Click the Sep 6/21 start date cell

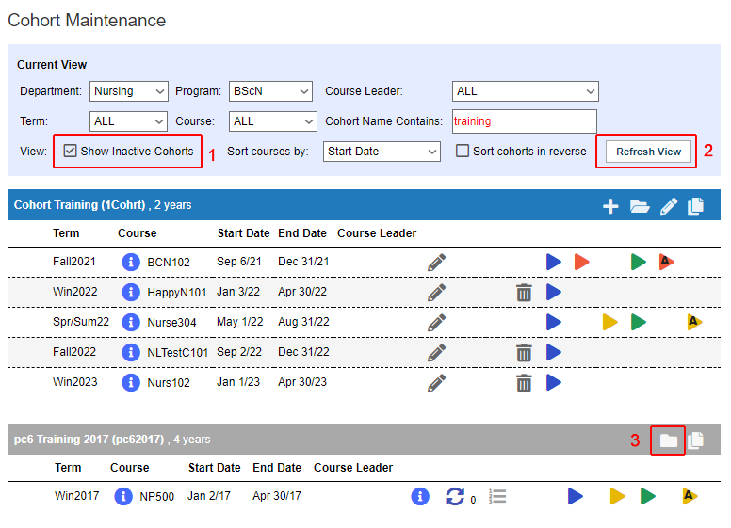pos(238,262)
